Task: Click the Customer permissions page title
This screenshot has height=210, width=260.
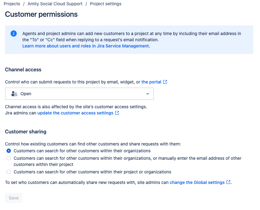Action: [x=41, y=14]
